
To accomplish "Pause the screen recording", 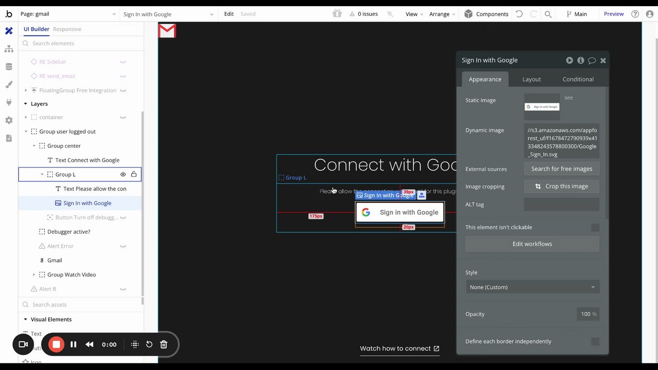I will click(74, 344).
